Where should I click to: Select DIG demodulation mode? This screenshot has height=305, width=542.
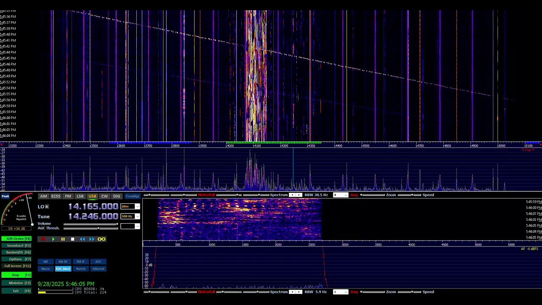coord(116,197)
